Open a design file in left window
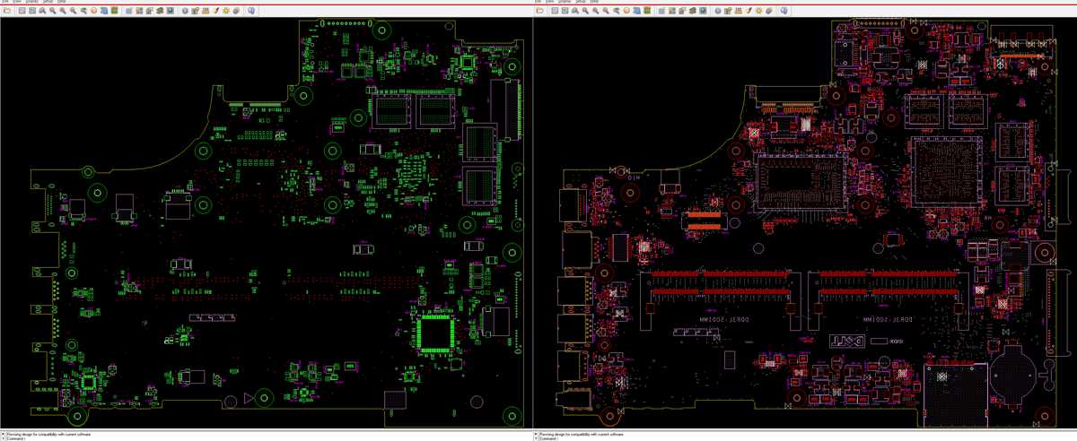1077x441 pixels. 7,11
